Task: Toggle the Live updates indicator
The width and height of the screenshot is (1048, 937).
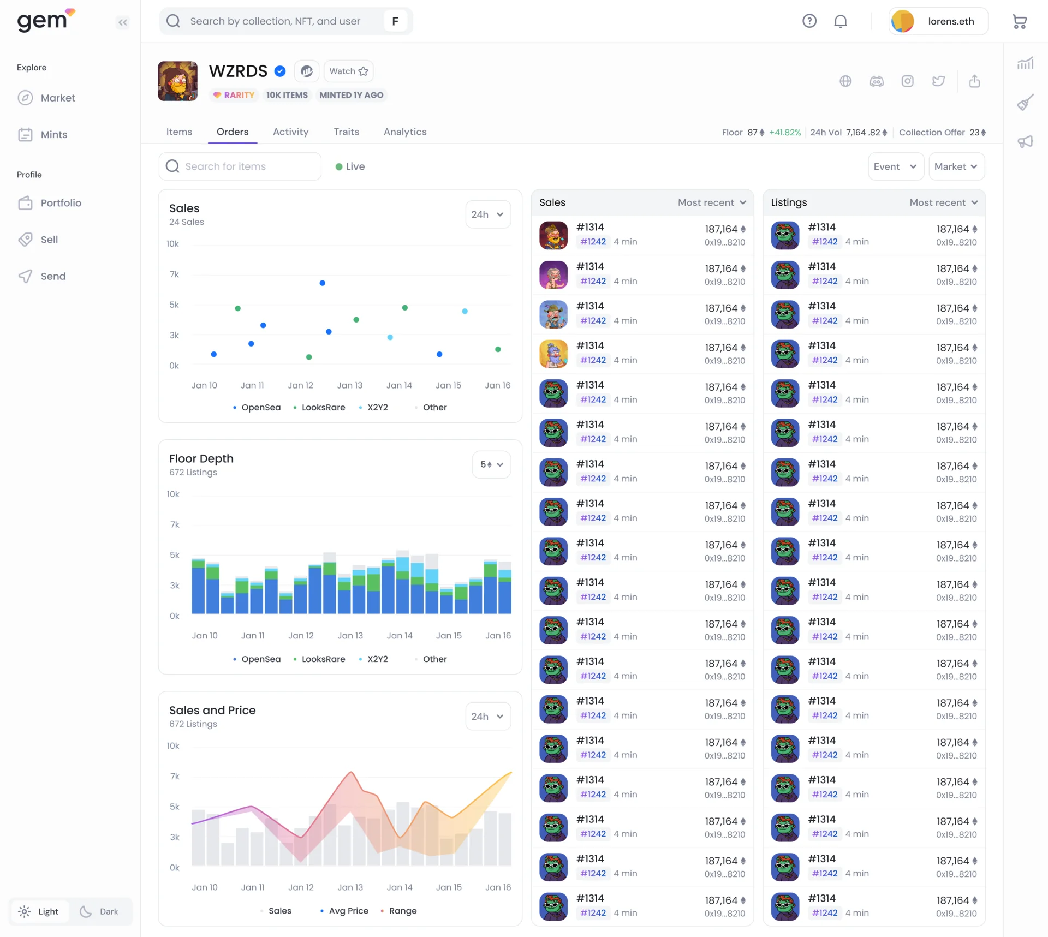Action: click(x=350, y=166)
